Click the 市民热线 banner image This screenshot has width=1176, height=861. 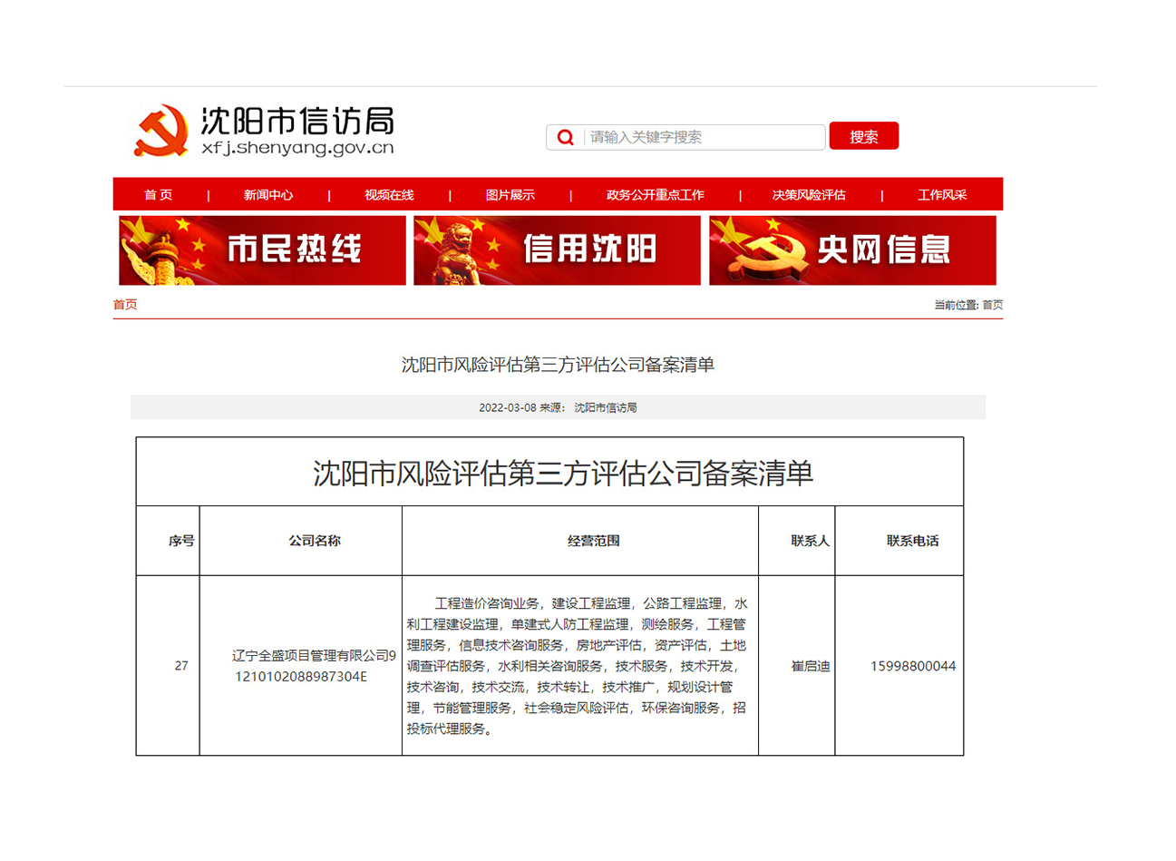pos(262,250)
